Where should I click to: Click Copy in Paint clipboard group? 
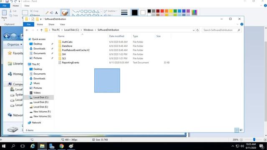click(13, 15)
